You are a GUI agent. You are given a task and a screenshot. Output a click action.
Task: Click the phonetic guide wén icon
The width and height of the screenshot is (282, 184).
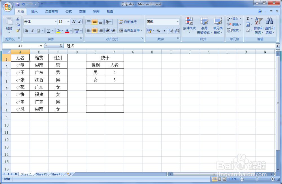coord(77,31)
